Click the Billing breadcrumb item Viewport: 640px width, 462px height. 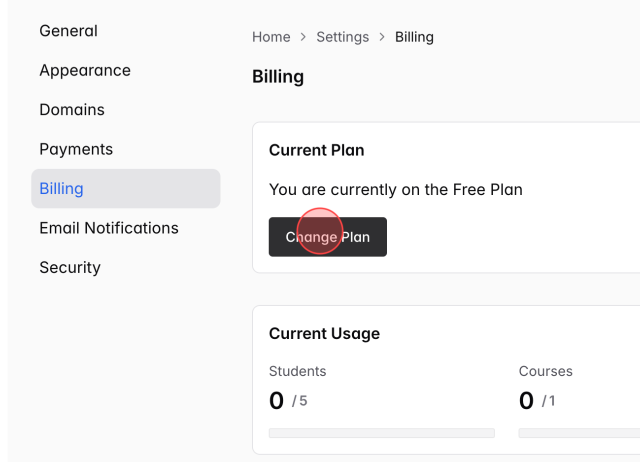(414, 36)
